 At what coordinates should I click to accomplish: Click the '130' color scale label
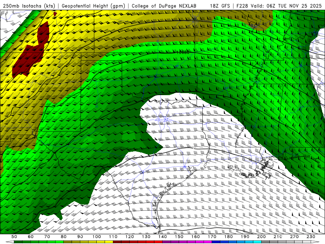(146, 237)
